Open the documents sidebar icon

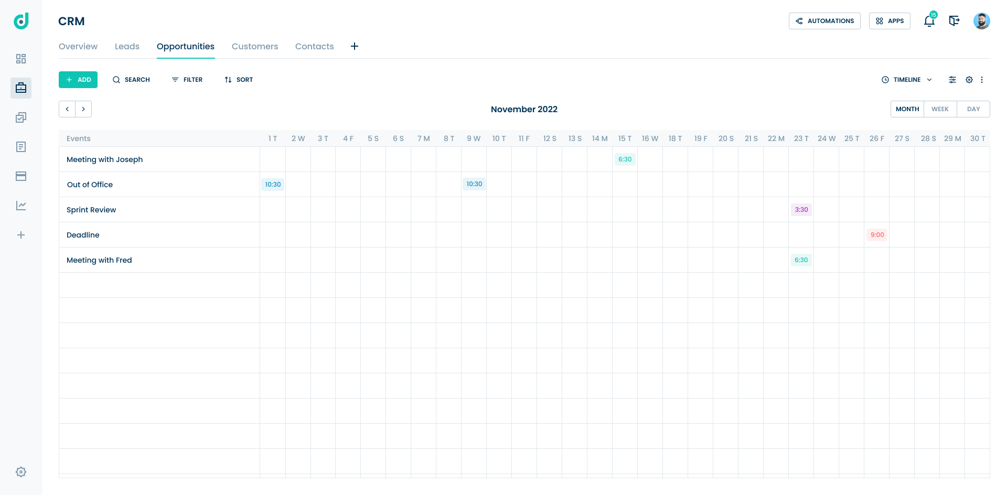[x=21, y=147]
